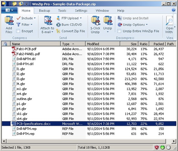Click the Open With magnifier icon
The width and height of the screenshot is (178, 151).
[x=169, y=21]
